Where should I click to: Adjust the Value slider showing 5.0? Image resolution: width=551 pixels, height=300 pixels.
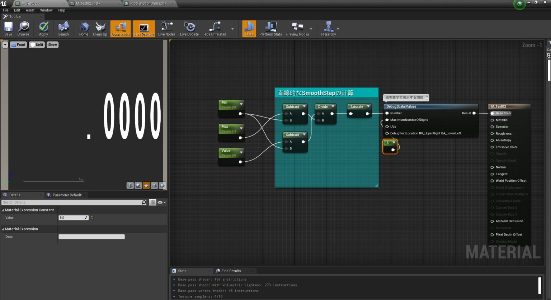click(74, 218)
